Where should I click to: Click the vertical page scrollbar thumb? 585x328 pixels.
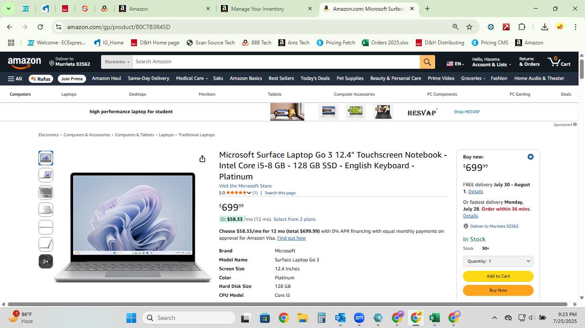tap(582, 69)
